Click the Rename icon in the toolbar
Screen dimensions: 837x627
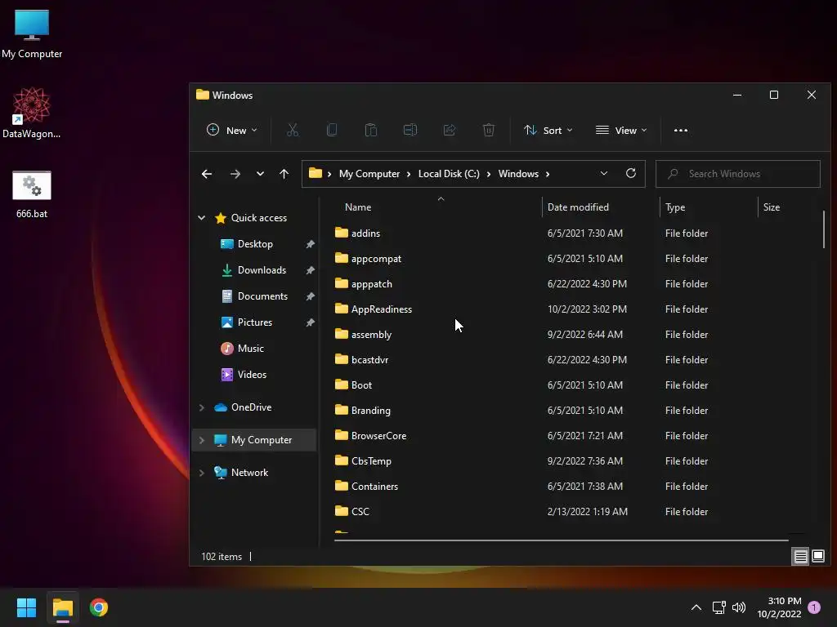(x=410, y=130)
